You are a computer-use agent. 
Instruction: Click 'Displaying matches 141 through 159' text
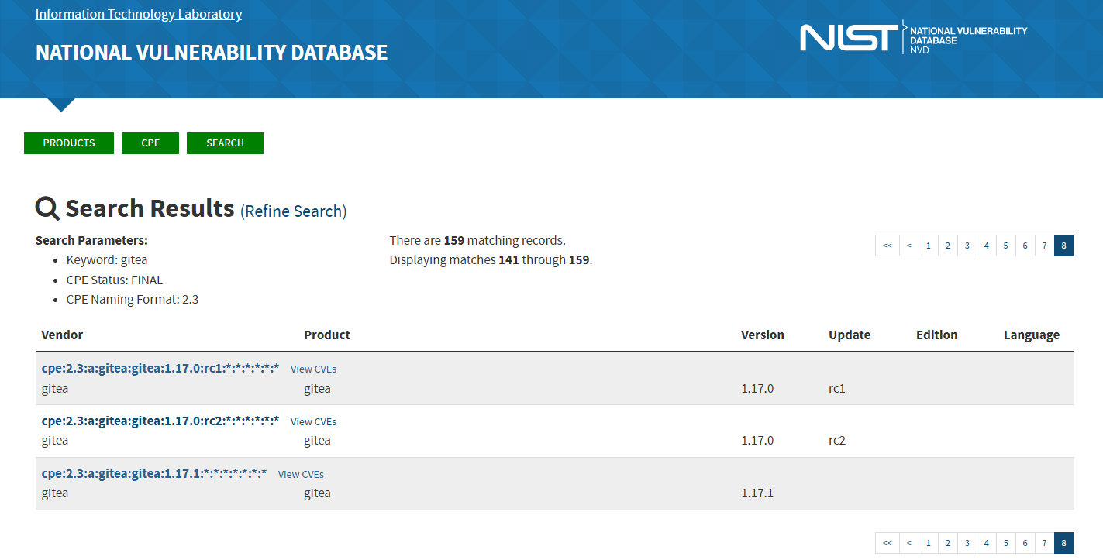pos(491,260)
